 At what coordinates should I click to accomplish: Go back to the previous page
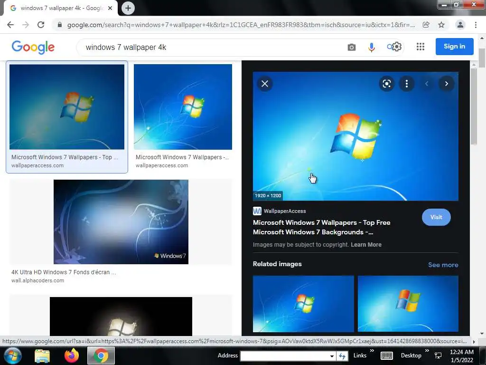click(x=10, y=25)
